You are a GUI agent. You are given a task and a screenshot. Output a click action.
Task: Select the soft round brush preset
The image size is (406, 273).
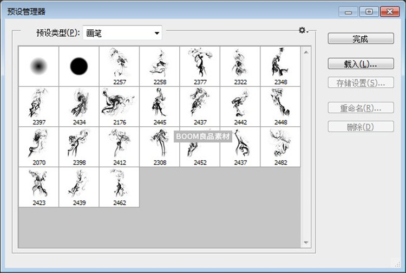pyautogui.click(x=38, y=66)
